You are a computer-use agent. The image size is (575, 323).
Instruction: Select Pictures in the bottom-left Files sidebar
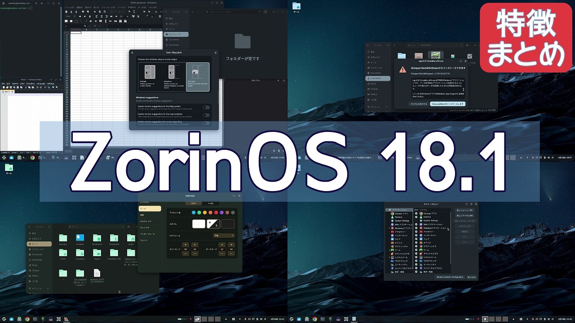(x=39, y=271)
